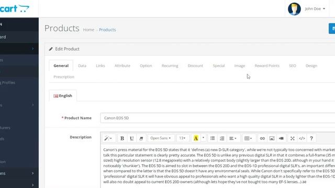Toggle bold formatting in description editor
This screenshot has width=335, height=188.
[x=122, y=138]
